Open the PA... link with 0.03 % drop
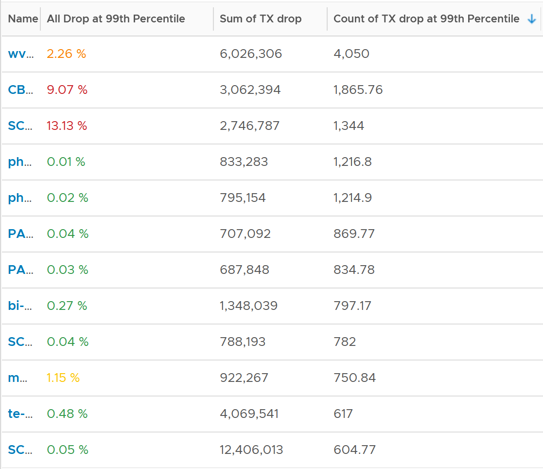543x469 pixels. (x=21, y=270)
